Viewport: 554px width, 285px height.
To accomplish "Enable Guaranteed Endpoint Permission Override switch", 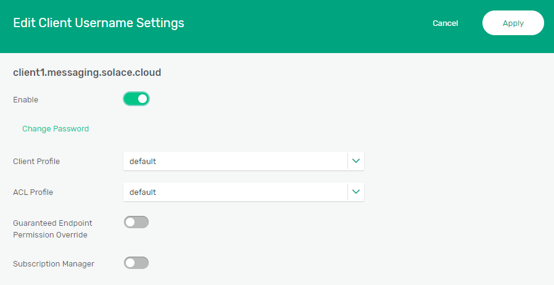I will 136,222.
